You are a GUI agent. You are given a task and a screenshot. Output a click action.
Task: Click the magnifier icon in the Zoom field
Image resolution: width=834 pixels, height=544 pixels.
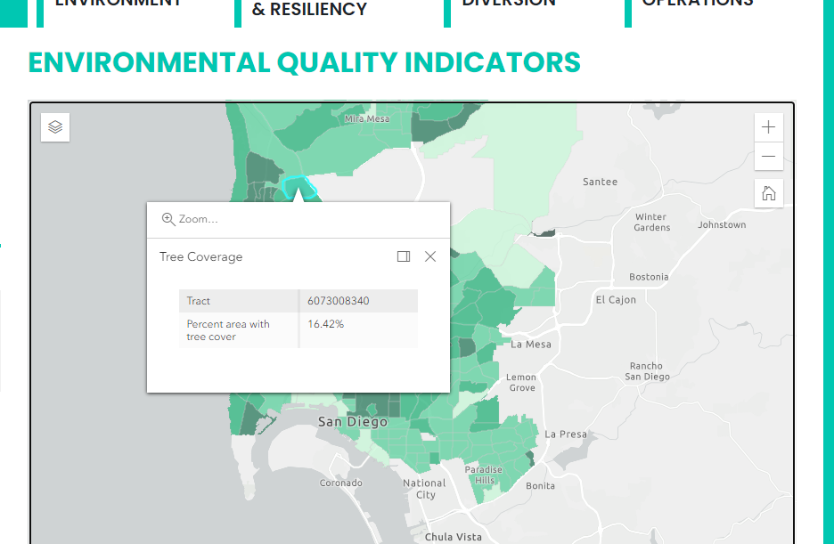click(168, 219)
